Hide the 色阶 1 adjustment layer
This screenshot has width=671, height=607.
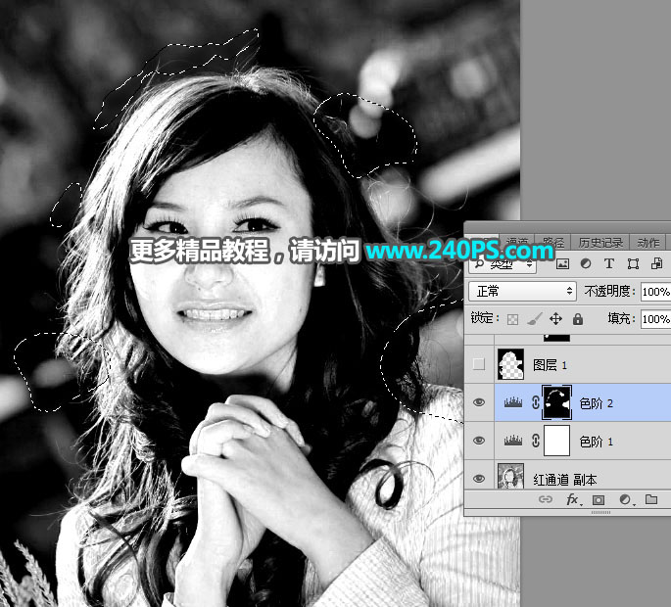coord(479,441)
